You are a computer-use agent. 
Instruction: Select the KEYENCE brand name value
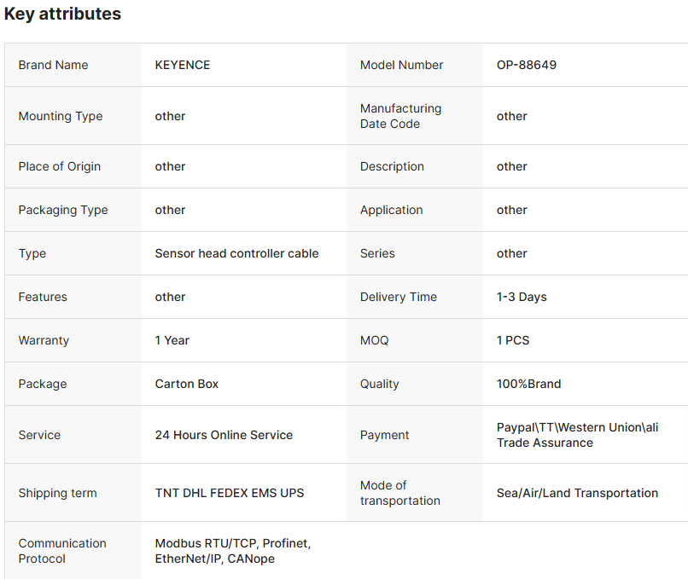tap(182, 65)
